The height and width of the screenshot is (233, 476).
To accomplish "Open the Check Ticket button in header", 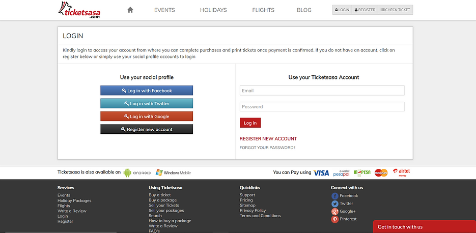I will click(x=396, y=10).
